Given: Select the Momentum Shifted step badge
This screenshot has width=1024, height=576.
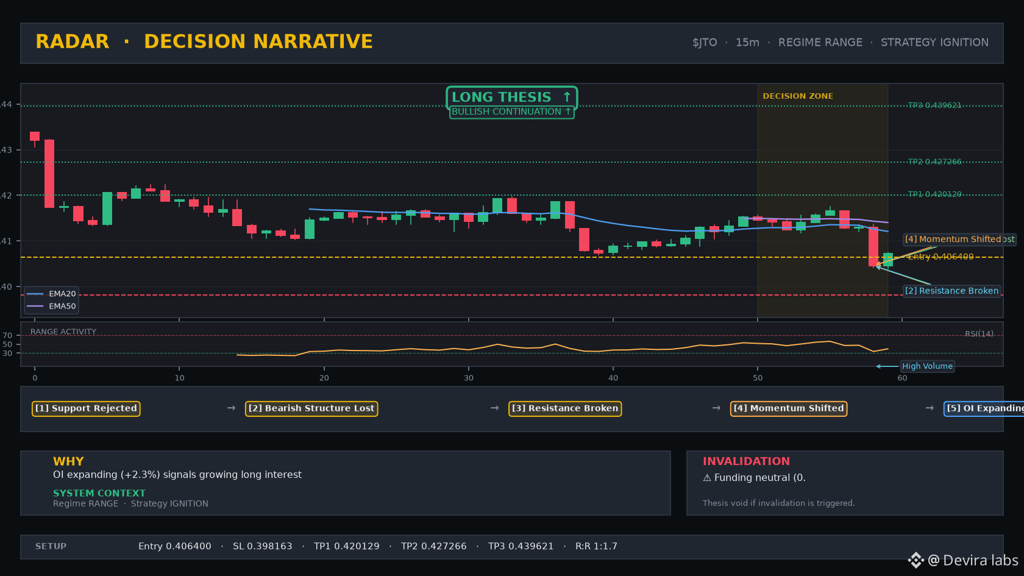Looking at the screenshot, I should (x=789, y=408).
